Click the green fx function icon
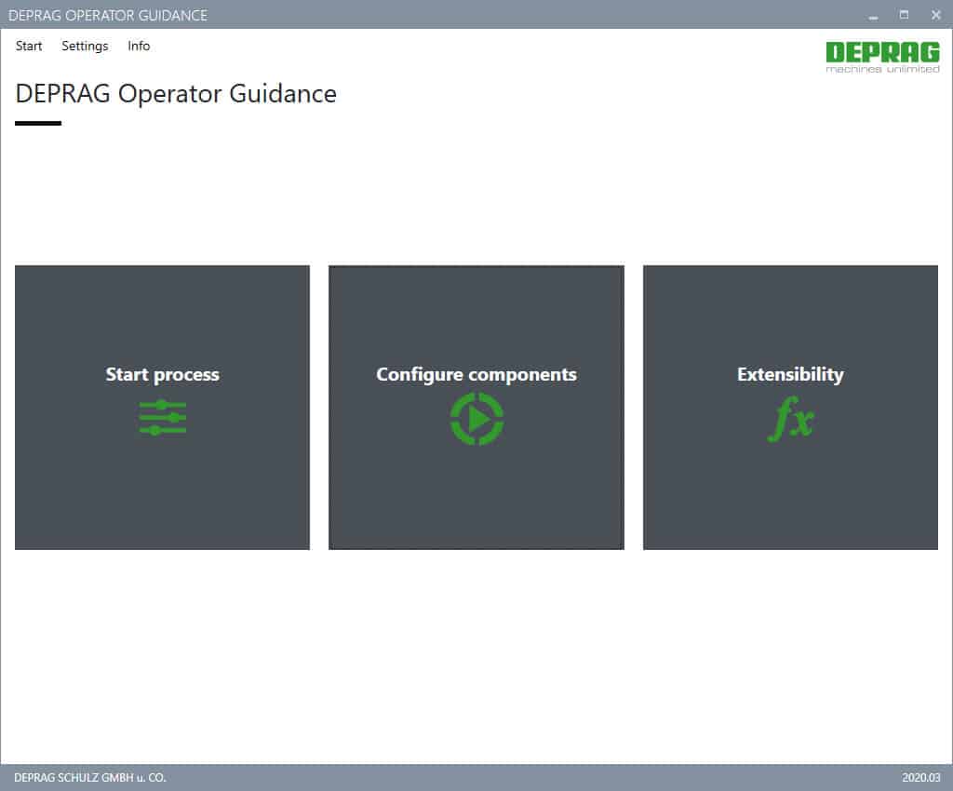The height and width of the screenshot is (791, 953). click(790, 419)
